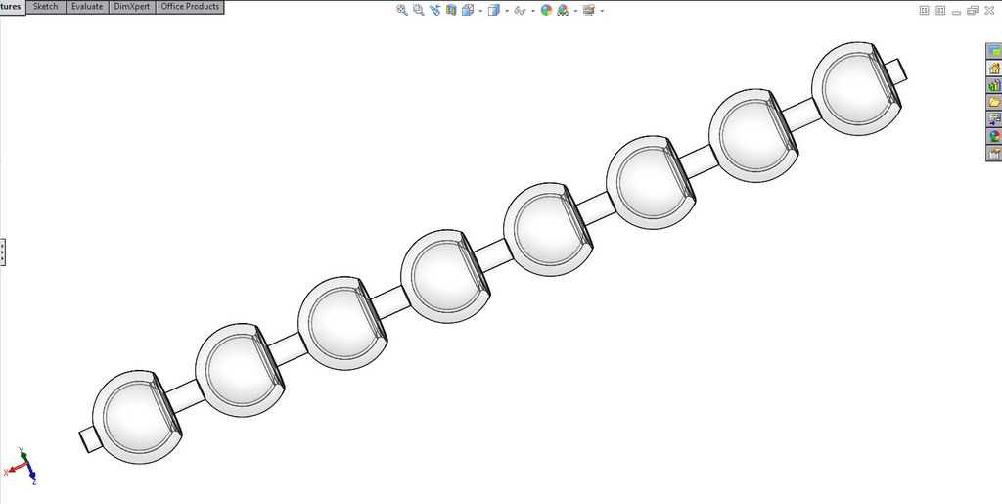The image size is (1002, 504).
Task: Click the Previous View icon
Action: [434, 10]
